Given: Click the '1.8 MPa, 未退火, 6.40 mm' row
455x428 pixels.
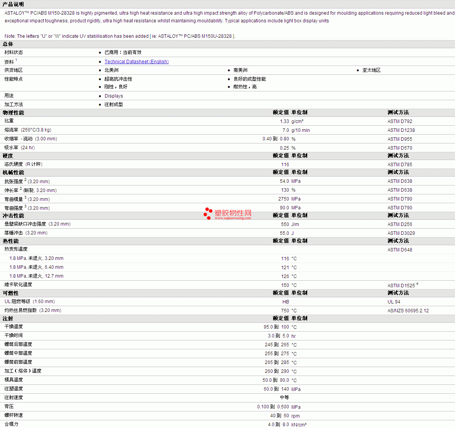Looking at the screenshot, I should 36,267.
